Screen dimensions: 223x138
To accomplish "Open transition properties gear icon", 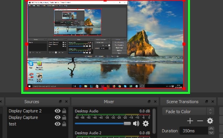I will (x=210, y=121).
